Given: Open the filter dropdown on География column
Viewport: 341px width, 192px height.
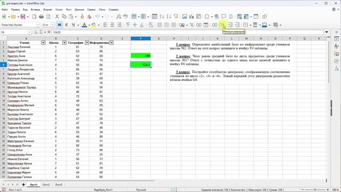Looking at the screenshot, I should (87, 43).
